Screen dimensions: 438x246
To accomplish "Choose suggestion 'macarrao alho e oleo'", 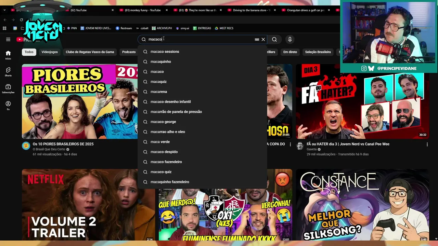I will 202,132.
